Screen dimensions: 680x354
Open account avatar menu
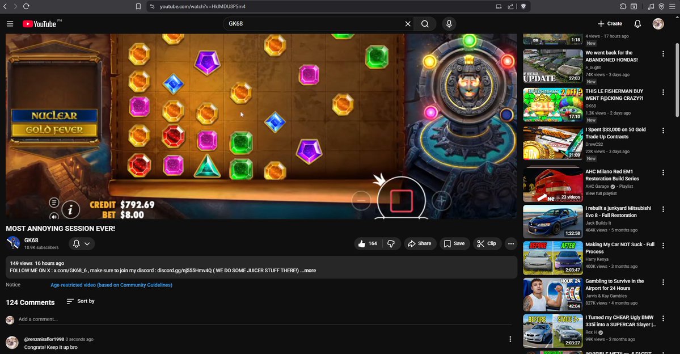(x=658, y=24)
